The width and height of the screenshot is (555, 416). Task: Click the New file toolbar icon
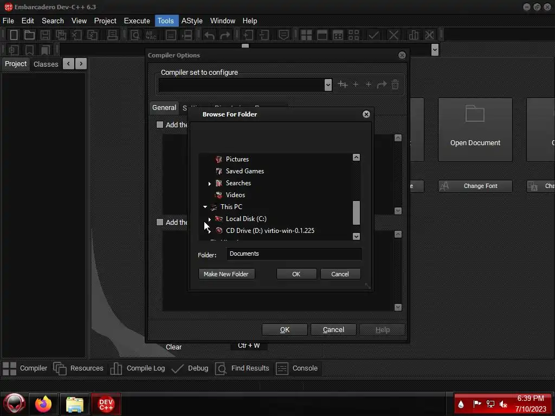pyautogui.click(x=14, y=35)
